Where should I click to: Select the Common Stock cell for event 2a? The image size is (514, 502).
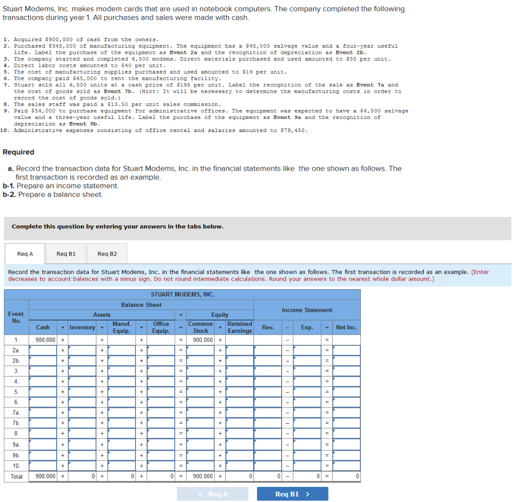200,350
